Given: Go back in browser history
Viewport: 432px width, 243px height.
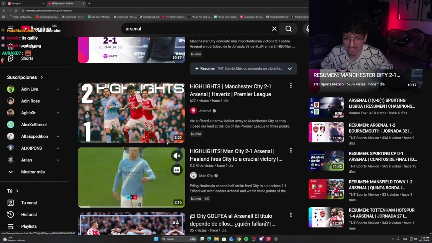Looking at the screenshot, I should click(4, 10).
